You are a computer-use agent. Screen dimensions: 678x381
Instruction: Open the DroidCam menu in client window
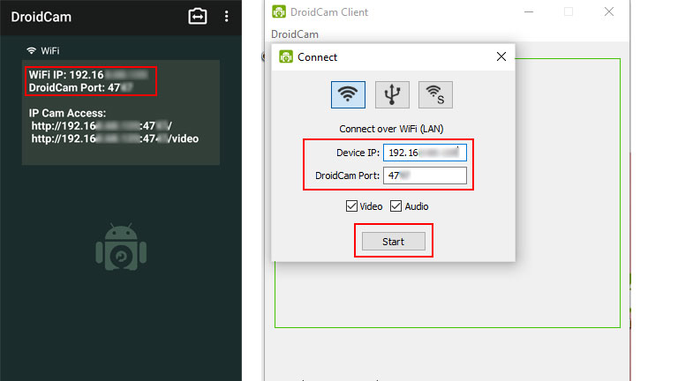pyautogui.click(x=295, y=34)
